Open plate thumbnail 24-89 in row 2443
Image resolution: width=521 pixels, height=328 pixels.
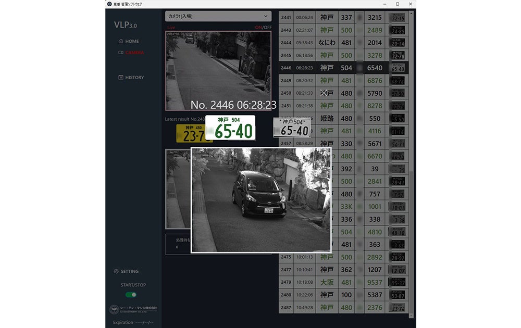(x=398, y=30)
